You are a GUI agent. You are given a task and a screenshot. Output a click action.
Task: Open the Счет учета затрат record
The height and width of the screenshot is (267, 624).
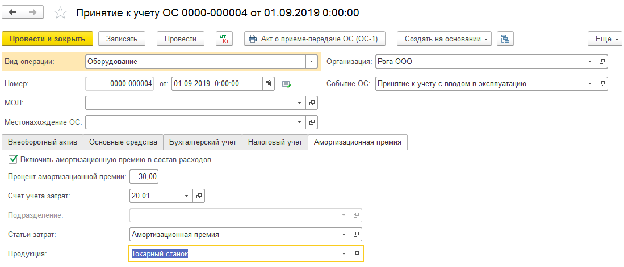click(199, 196)
